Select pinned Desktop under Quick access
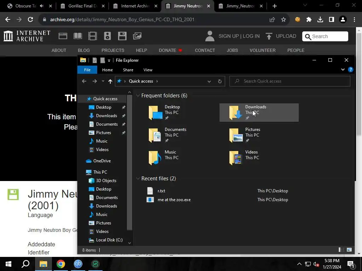362x271 pixels. [104, 107]
